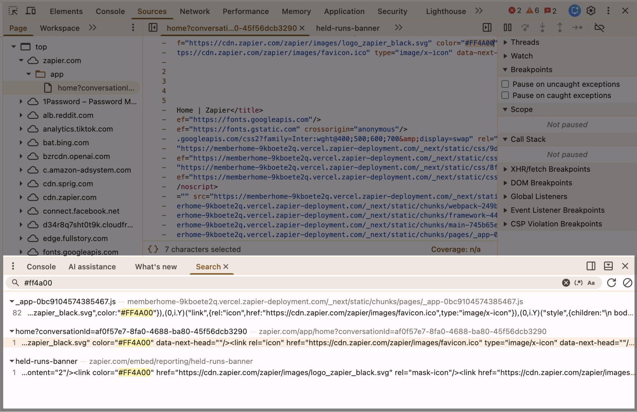Pretty print the source with braces icon
The height and width of the screenshot is (412, 637).
(153, 249)
